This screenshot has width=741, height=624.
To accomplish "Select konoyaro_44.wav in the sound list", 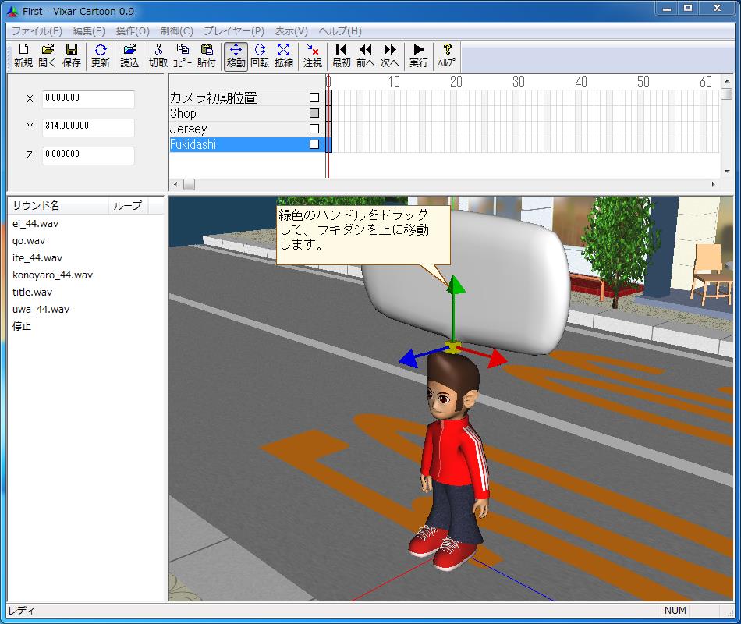I will point(52,275).
